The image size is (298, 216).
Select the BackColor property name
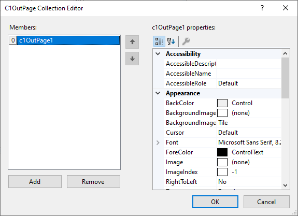(x=180, y=103)
